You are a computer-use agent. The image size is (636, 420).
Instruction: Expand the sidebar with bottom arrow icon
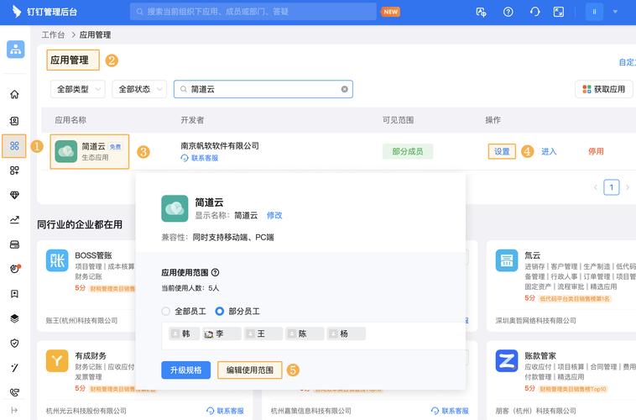(14, 410)
